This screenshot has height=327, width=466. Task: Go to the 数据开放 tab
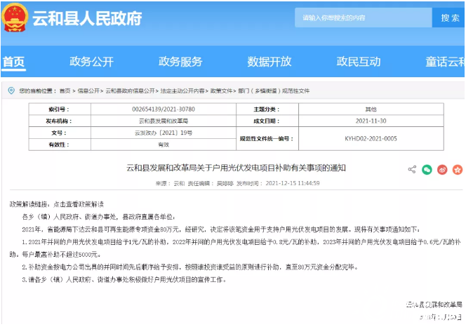(x=269, y=61)
